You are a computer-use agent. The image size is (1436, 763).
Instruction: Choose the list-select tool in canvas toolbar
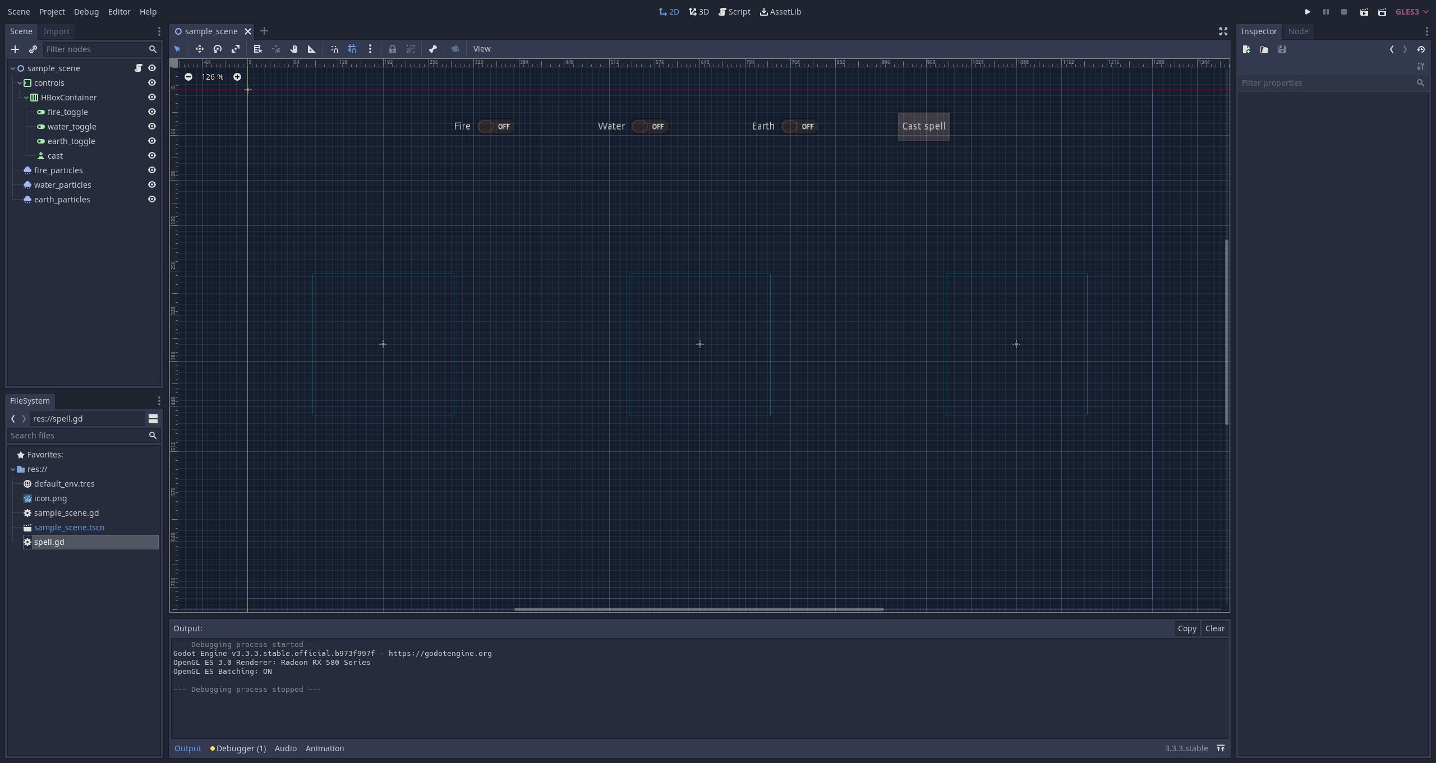[258, 49]
